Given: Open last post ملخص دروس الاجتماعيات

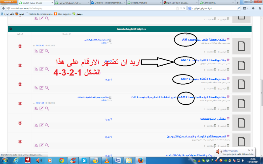Looking at the screenshot, I should (x=93, y=97).
